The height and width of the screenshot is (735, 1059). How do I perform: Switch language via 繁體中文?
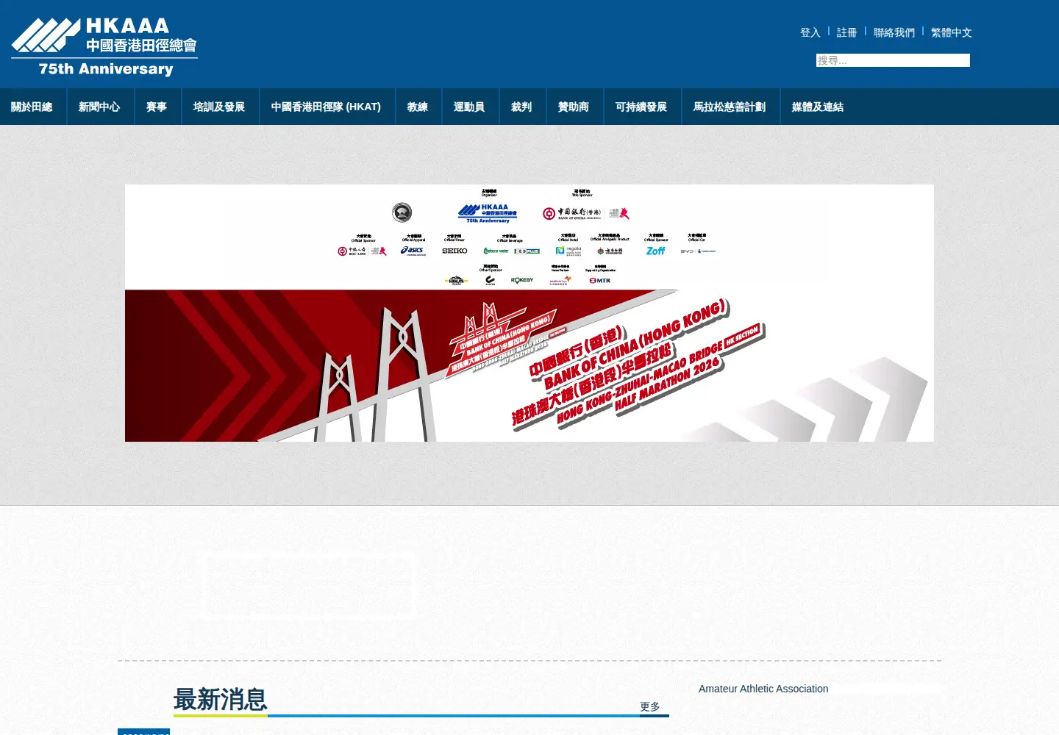(x=951, y=32)
